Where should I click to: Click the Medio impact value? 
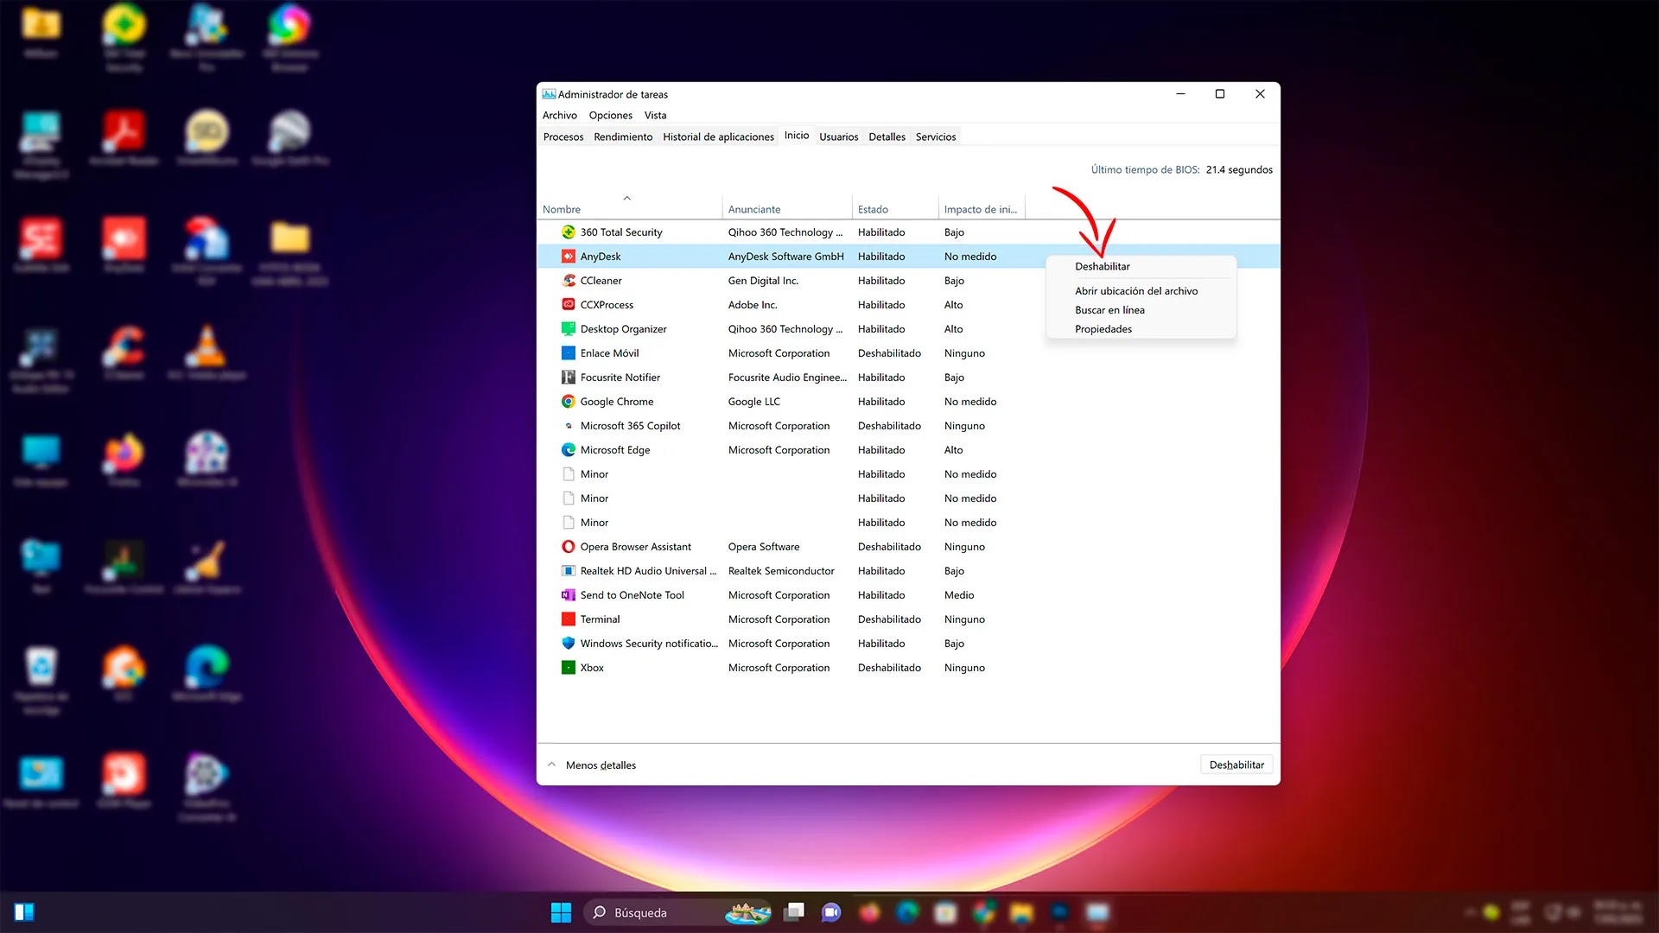click(959, 595)
